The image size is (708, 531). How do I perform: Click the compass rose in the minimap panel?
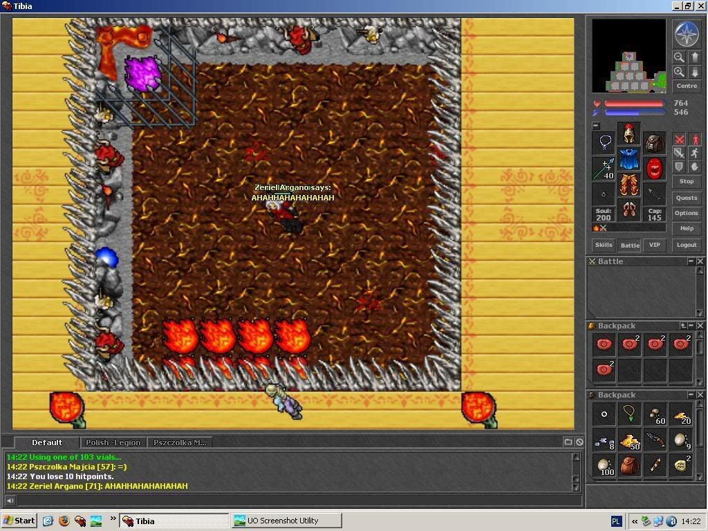687,35
